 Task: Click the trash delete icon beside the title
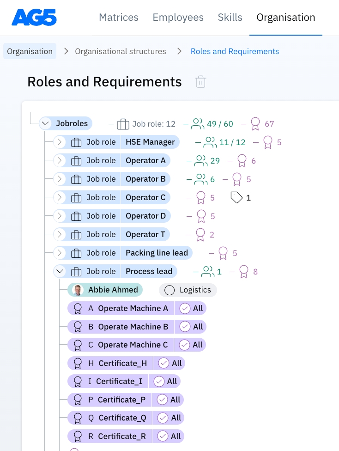pyautogui.click(x=200, y=82)
